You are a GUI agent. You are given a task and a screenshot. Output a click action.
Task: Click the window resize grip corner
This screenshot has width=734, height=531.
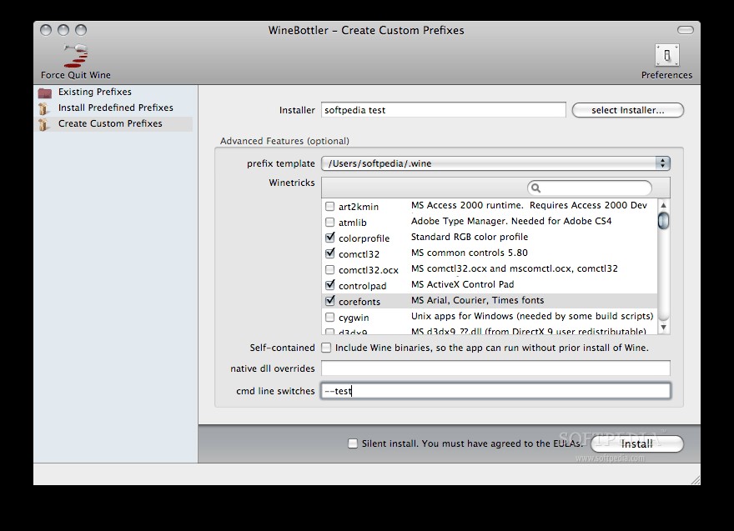point(696,480)
